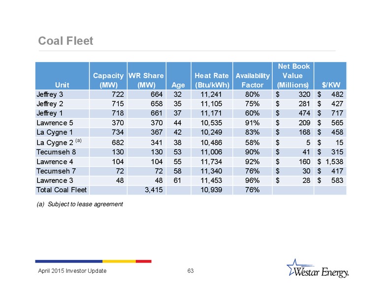Click the Lawrence 4 unit name
This screenshot has width=382, height=295.
coord(55,162)
